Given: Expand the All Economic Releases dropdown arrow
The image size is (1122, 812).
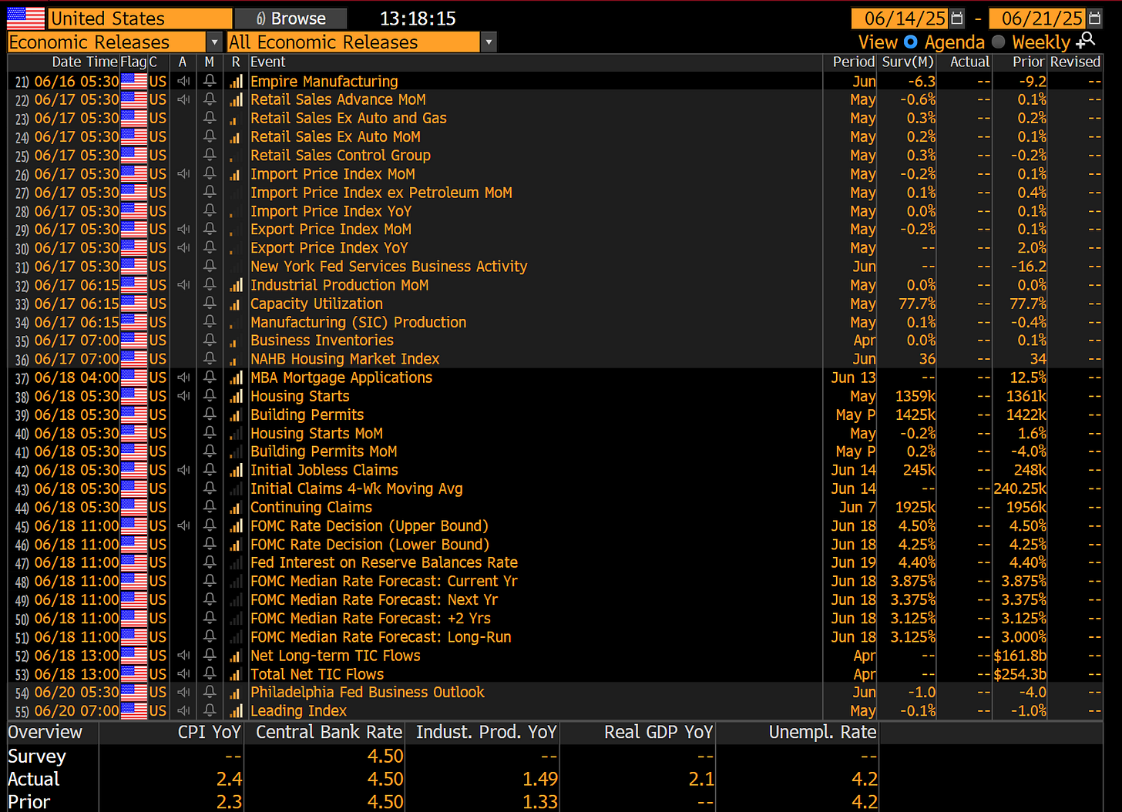Looking at the screenshot, I should click(x=489, y=42).
